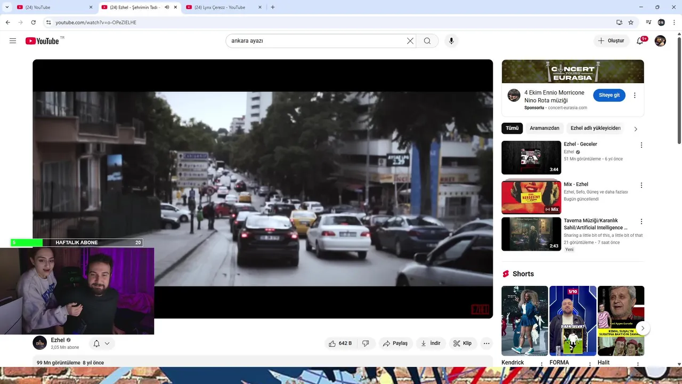The height and width of the screenshot is (384, 682).
Task: Click the Siteye git button
Action: pos(609,95)
